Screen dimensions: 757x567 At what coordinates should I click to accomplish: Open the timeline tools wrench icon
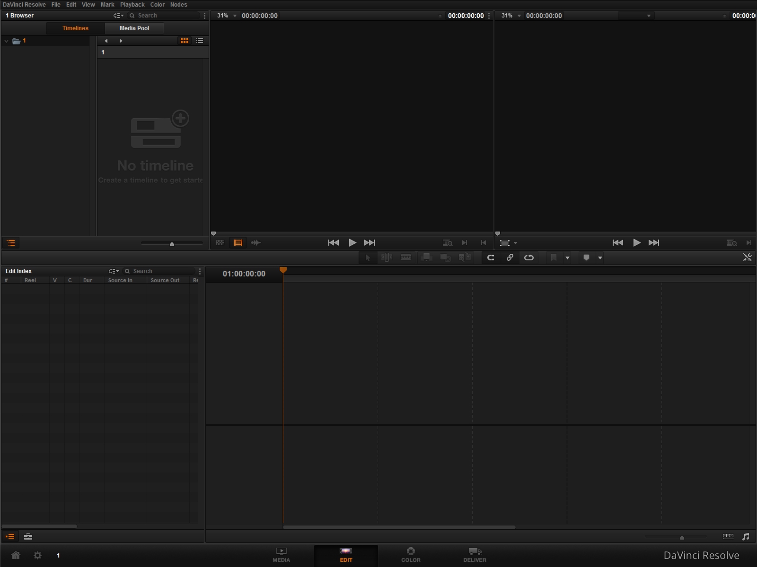(x=747, y=258)
